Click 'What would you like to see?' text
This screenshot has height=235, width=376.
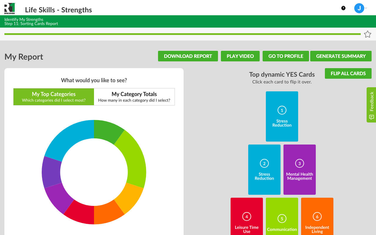point(94,80)
